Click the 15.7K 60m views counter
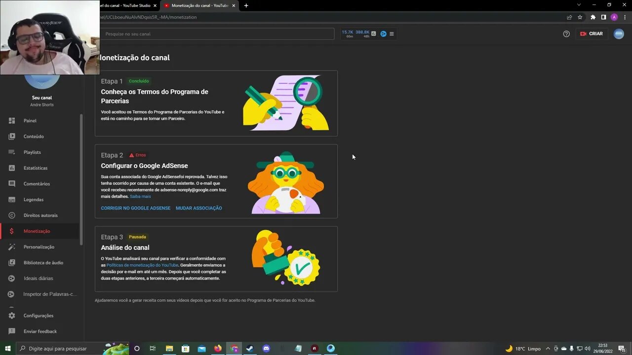The image size is (632, 355). (348, 34)
